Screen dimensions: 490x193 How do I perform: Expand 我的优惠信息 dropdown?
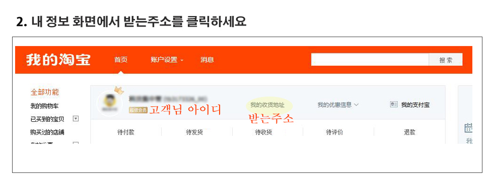[x=338, y=105]
